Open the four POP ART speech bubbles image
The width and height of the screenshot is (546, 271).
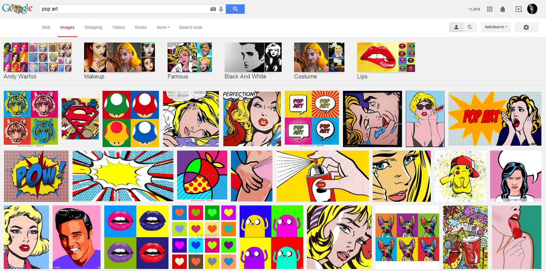312,119
